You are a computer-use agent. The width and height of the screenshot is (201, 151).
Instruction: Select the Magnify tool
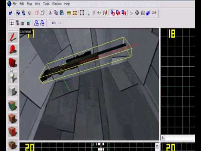pos(13,49)
